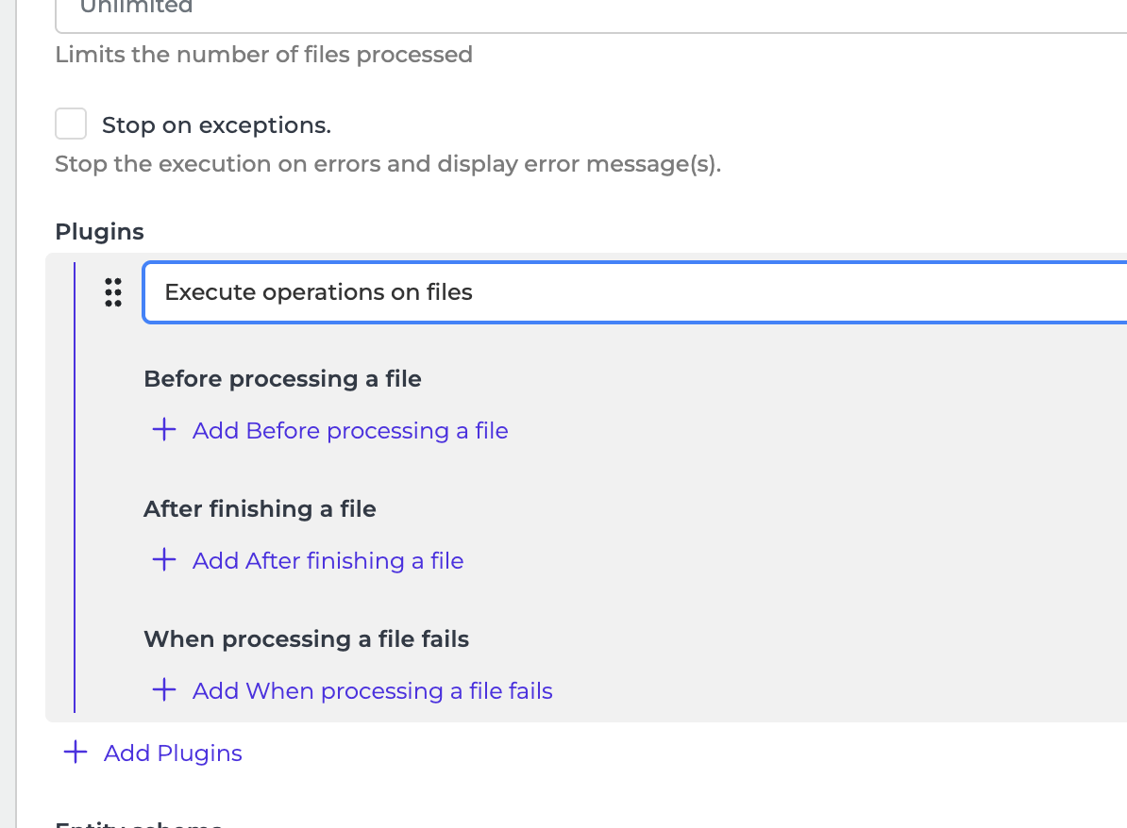Click "Limits the number of files processed" help text

[x=263, y=55]
